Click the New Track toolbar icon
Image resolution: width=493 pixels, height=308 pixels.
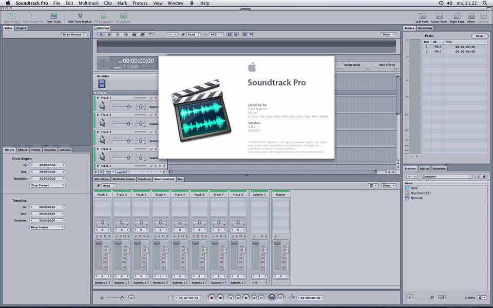pos(53,16)
